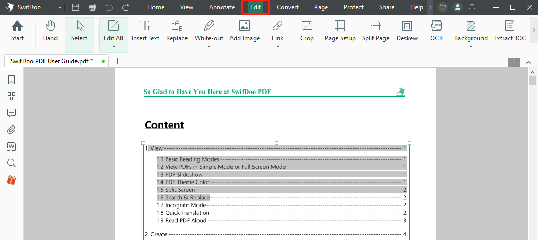Click the Print icon
This screenshot has height=240, width=538.
pyautogui.click(x=92, y=7)
